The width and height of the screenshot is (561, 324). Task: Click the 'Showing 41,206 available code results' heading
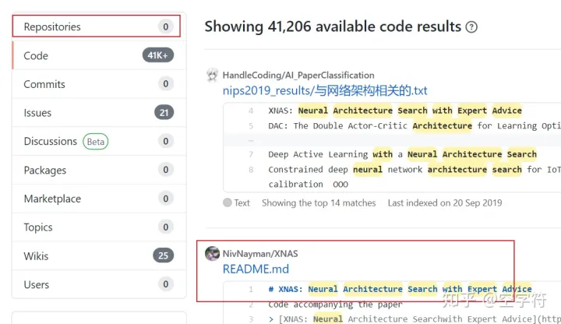pyautogui.click(x=333, y=26)
